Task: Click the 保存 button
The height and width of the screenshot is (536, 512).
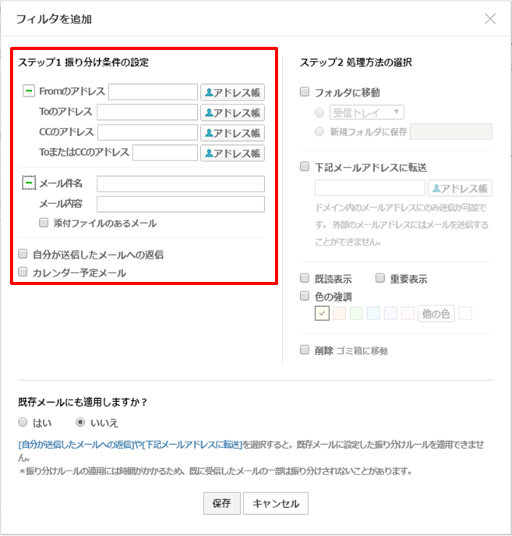Action: [x=221, y=503]
